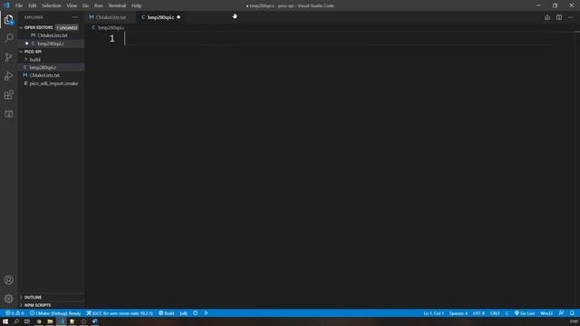Change language mode C in status bar

tap(507, 313)
